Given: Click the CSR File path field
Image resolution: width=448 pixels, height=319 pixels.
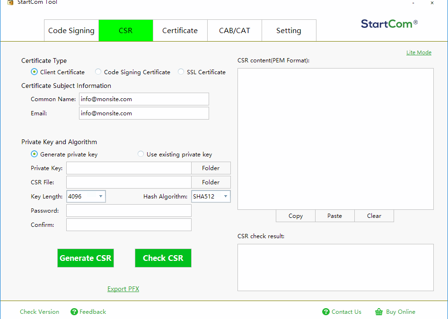Looking at the screenshot, I should tap(129, 182).
